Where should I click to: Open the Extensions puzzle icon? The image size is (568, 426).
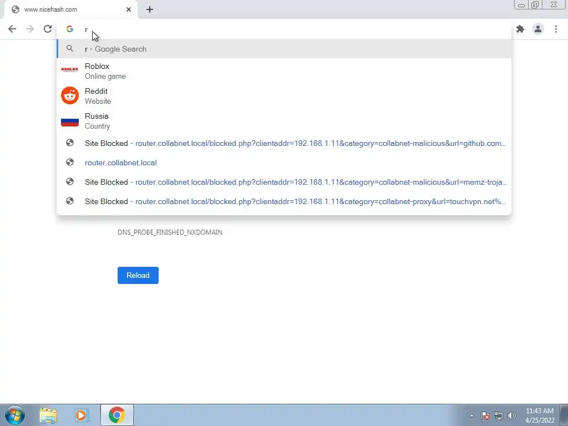click(x=520, y=29)
